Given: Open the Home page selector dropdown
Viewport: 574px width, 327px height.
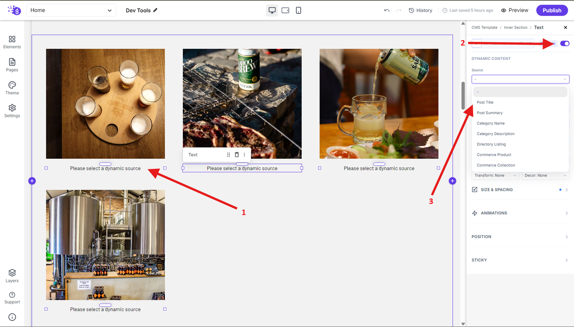Looking at the screenshot, I should pyautogui.click(x=71, y=10).
